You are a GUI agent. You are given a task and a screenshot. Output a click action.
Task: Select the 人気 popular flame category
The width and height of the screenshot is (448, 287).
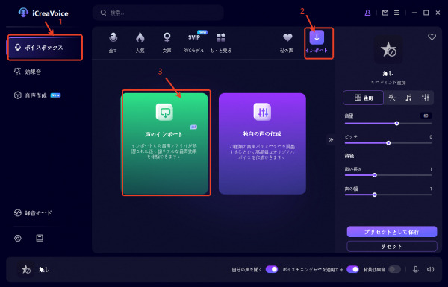click(x=140, y=42)
